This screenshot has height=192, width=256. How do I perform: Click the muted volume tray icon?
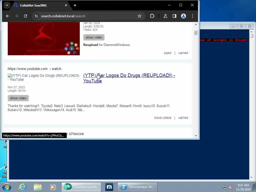[231, 187]
